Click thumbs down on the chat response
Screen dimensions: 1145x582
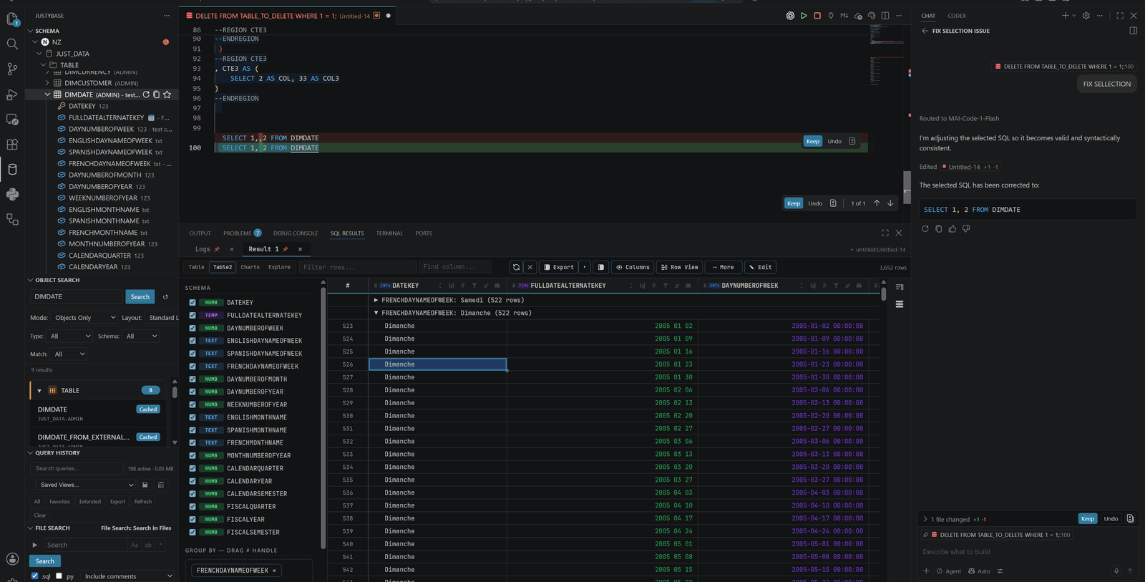(x=966, y=228)
